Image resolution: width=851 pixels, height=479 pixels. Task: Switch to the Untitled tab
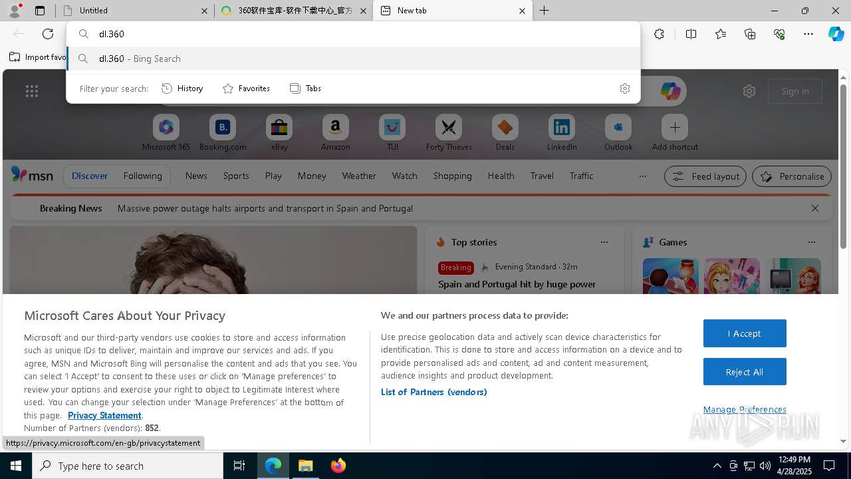pyautogui.click(x=134, y=11)
